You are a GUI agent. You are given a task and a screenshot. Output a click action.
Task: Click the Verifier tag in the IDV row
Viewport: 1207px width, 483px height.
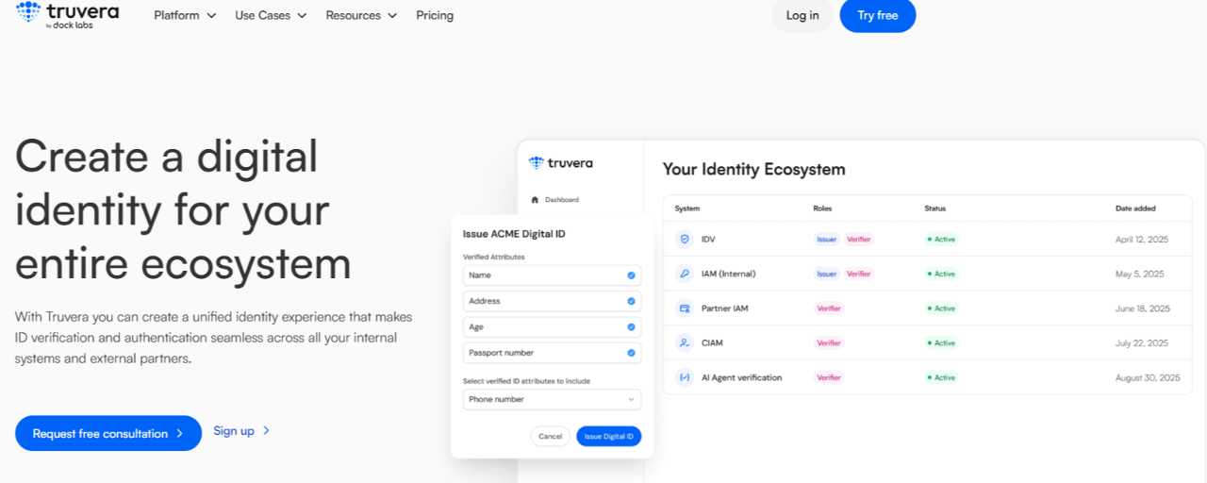pos(859,240)
